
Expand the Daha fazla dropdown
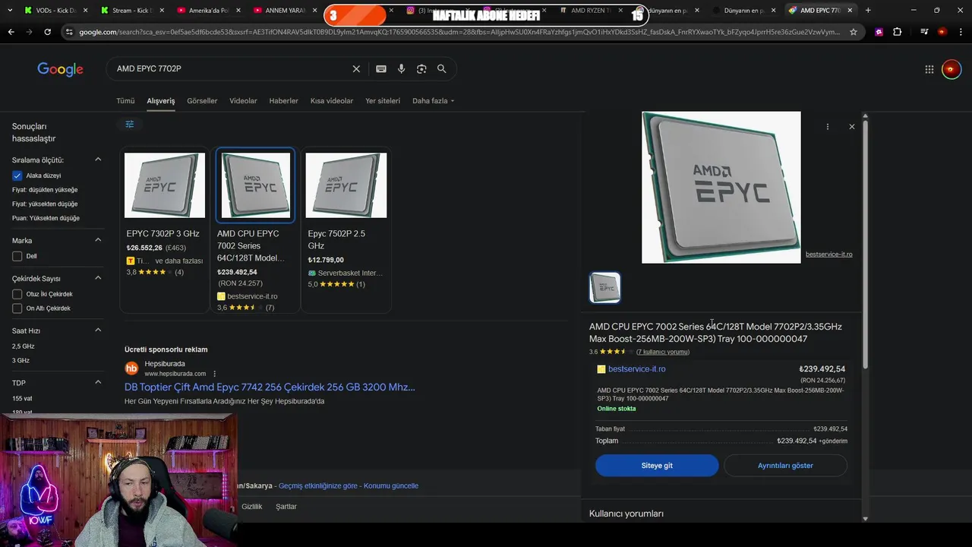433,101
